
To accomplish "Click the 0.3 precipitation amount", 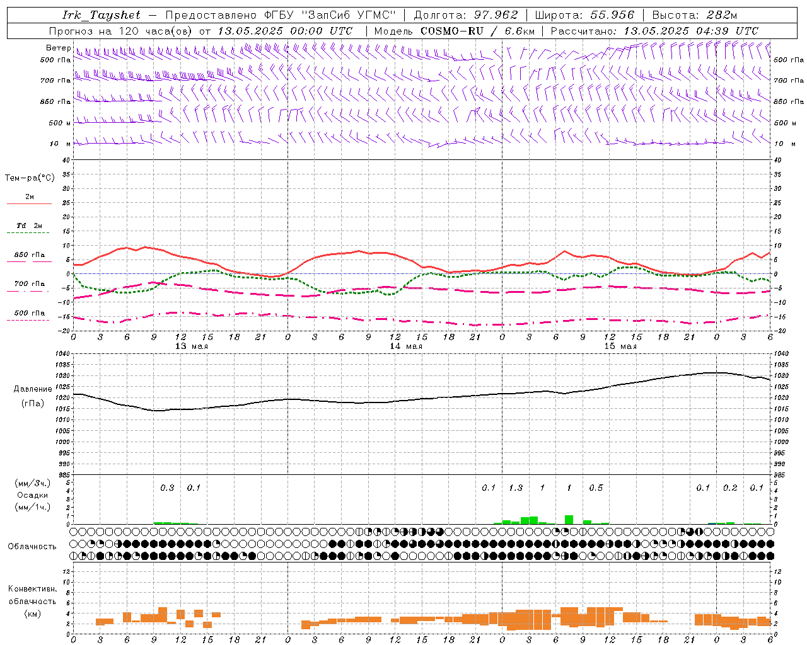I will (167, 488).
